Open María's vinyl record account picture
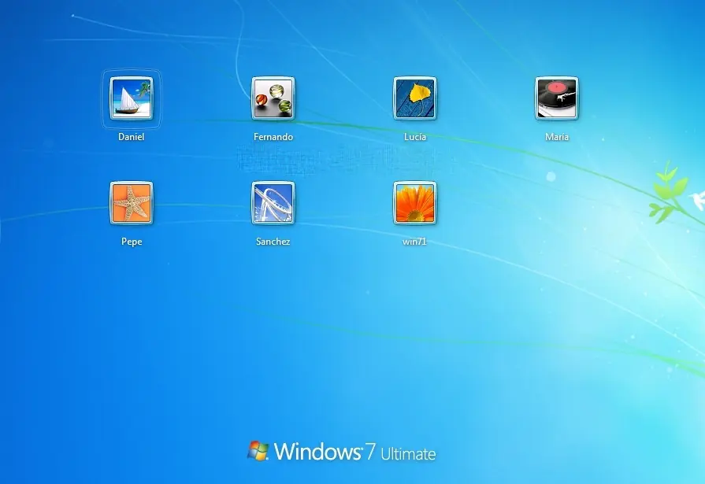 [557, 98]
